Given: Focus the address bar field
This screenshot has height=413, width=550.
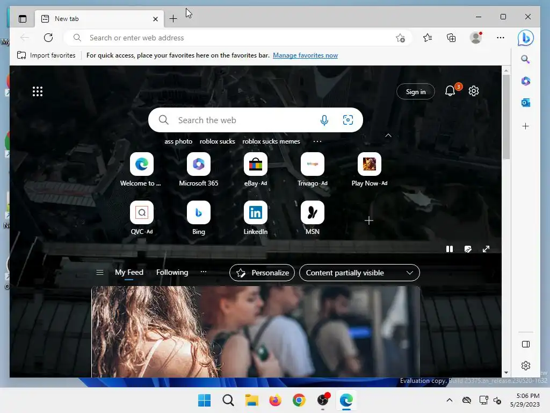Looking at the screenshot, I should 238,38.
